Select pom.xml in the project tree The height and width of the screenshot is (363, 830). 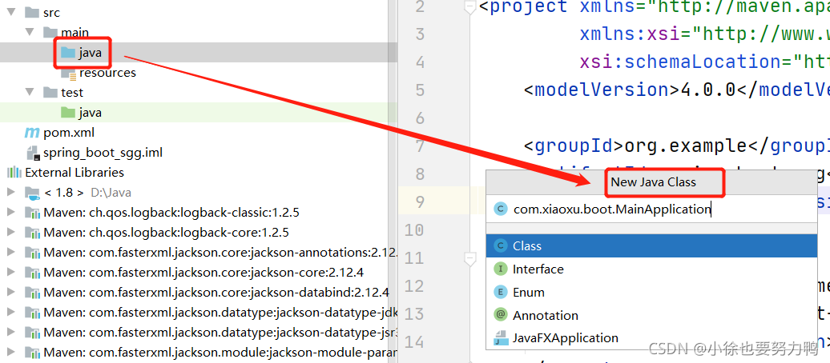click(x=69, y=133)
